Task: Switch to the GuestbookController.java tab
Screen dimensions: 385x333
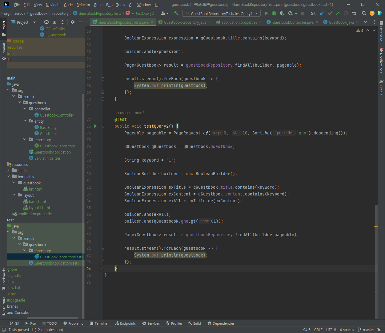Action: click(x=293, y=22)
